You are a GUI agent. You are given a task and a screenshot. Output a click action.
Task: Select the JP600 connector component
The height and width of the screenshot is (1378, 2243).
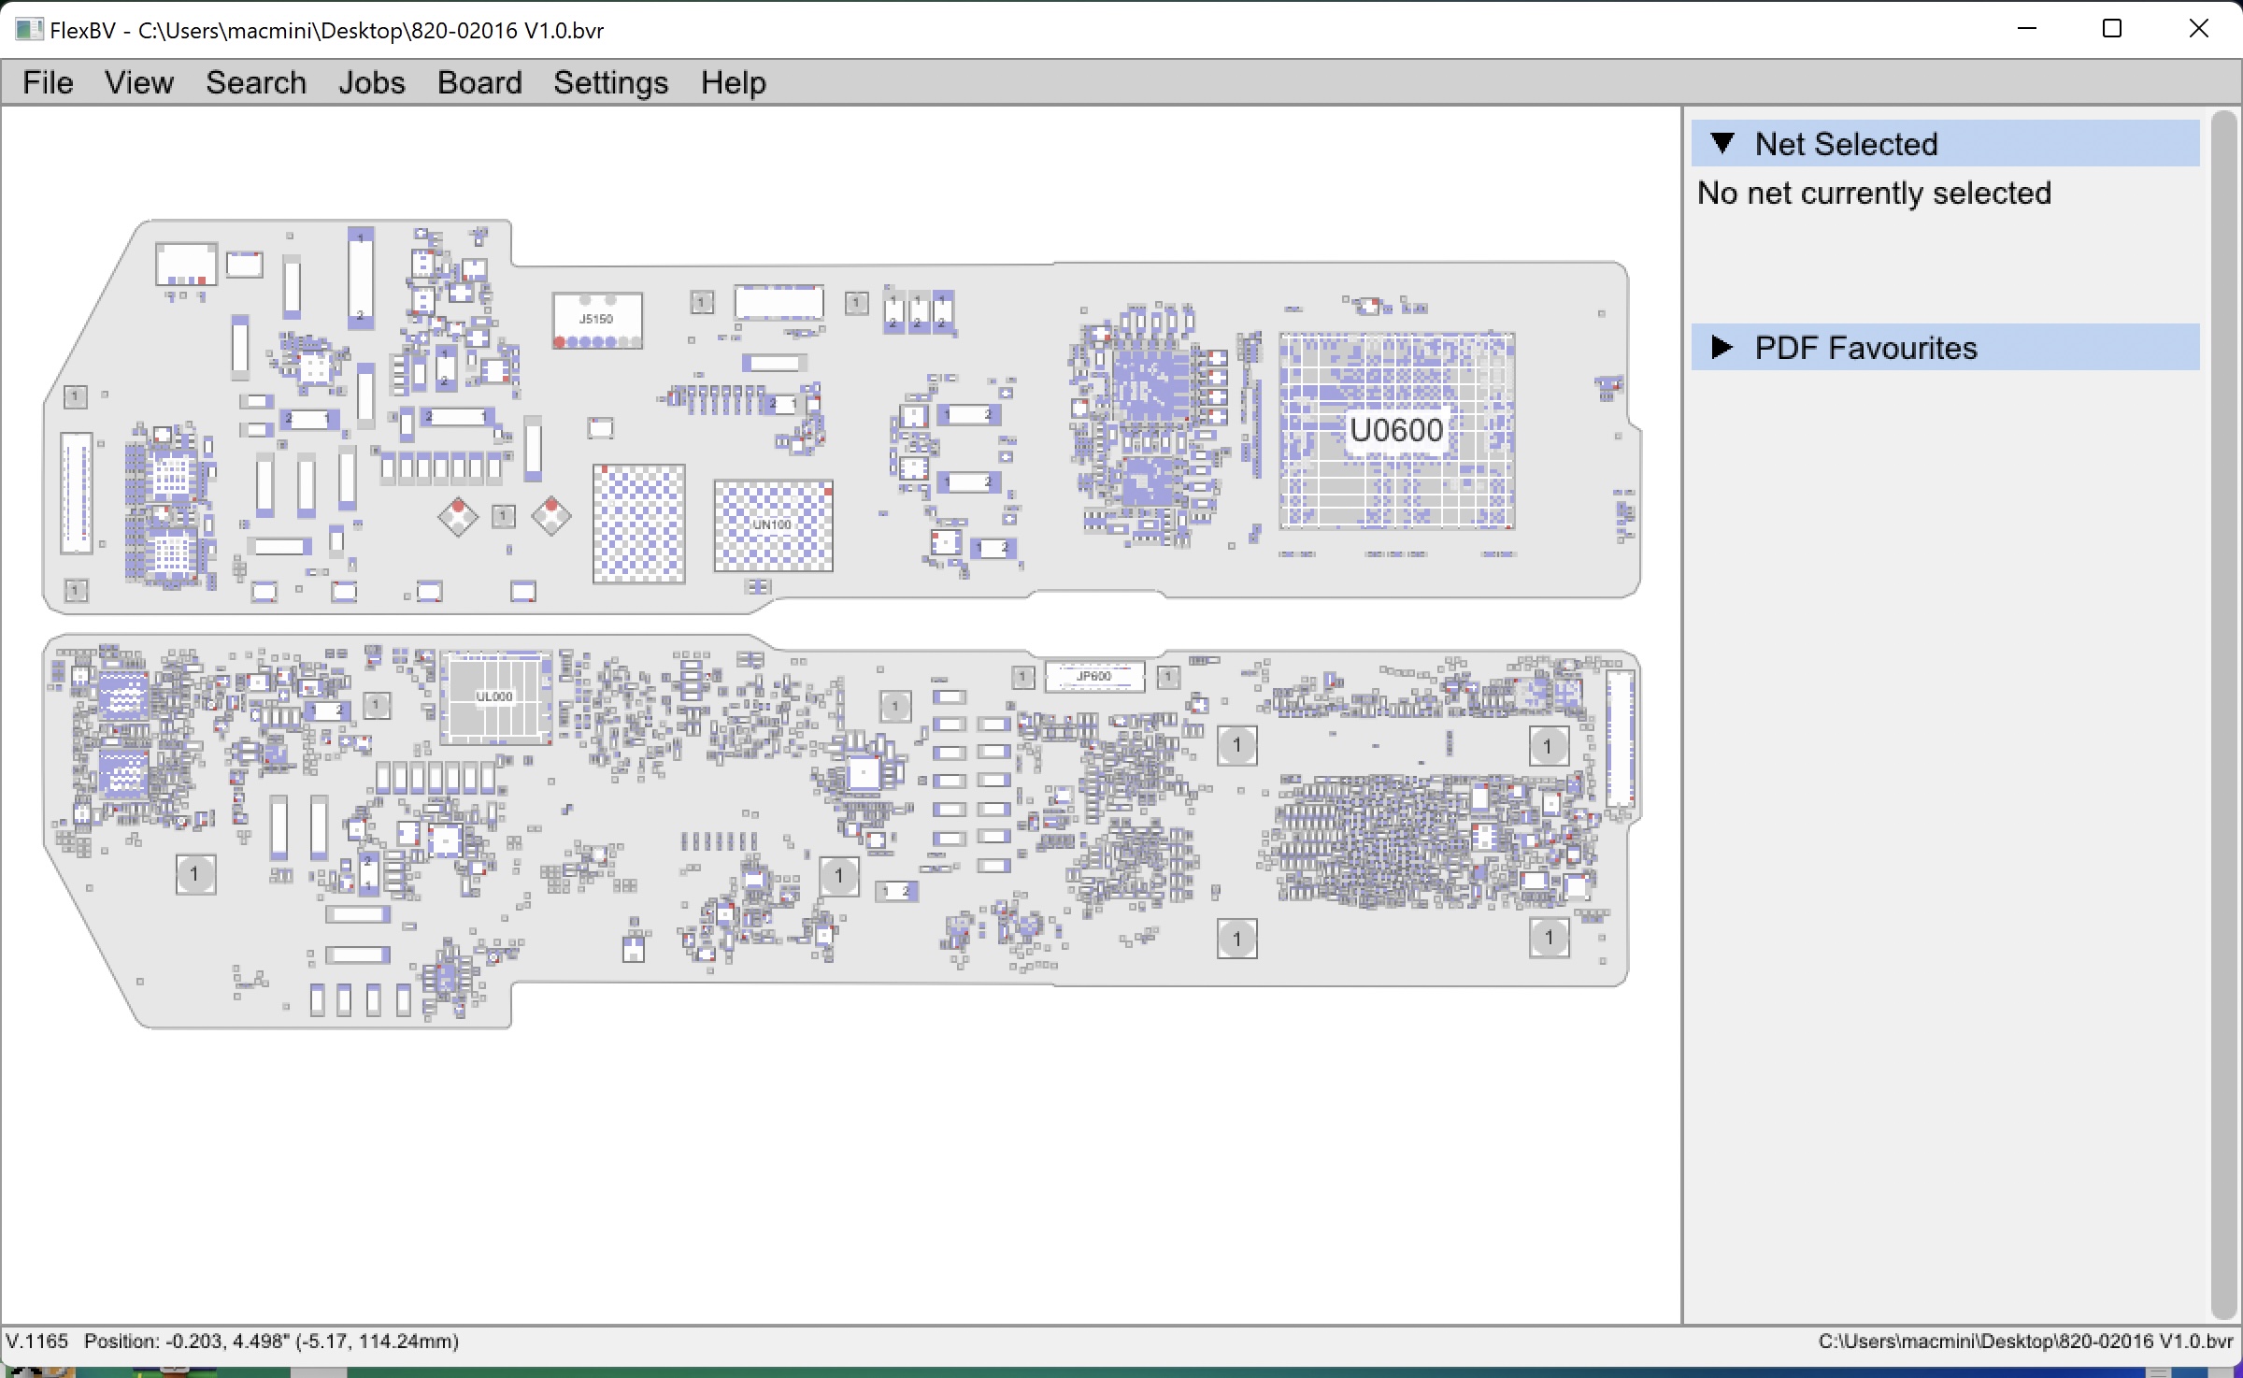tap(1093, 676)
